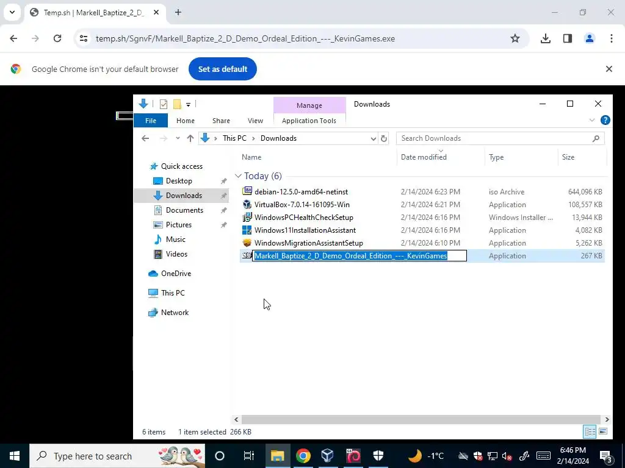Image resolution: width=625 pixels, height=468 pixels.
Task: Close the Temp.sh tab
Action: [x=156, y=12]
